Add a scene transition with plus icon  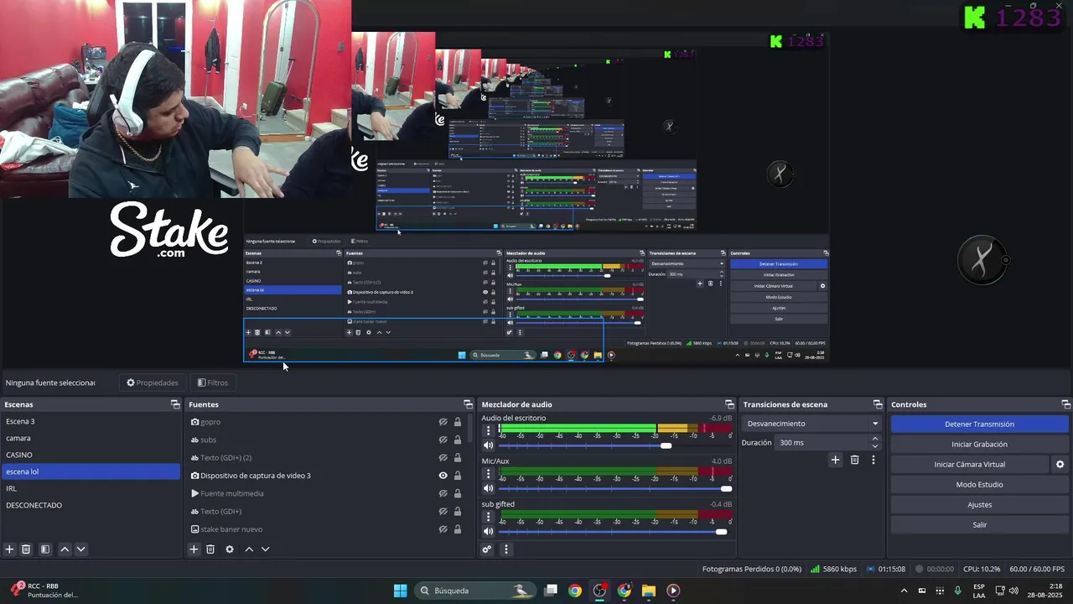click(x=835, y=460)
